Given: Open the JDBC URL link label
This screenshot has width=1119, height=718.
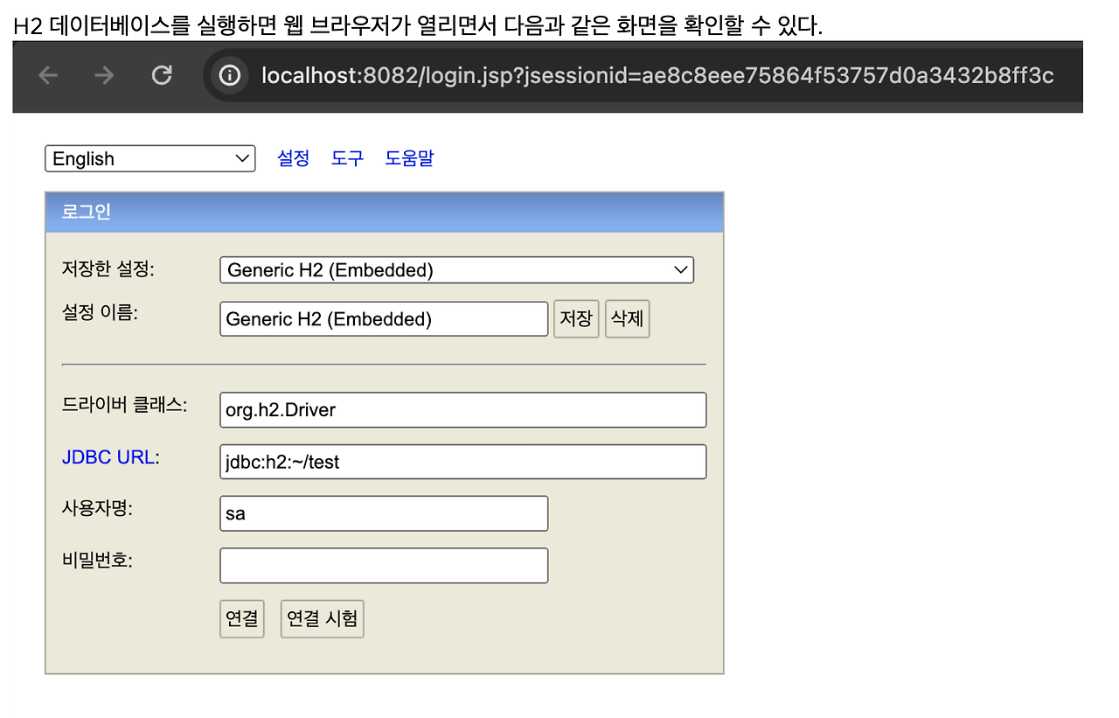Looking at the screenshot, I should (x=108, y=457).
